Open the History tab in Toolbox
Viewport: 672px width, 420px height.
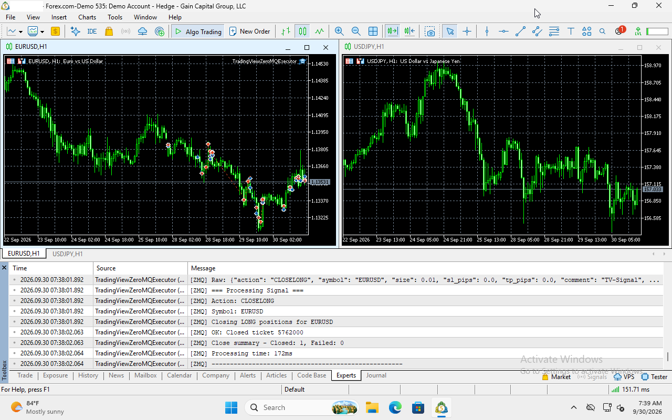click(88, 375)
